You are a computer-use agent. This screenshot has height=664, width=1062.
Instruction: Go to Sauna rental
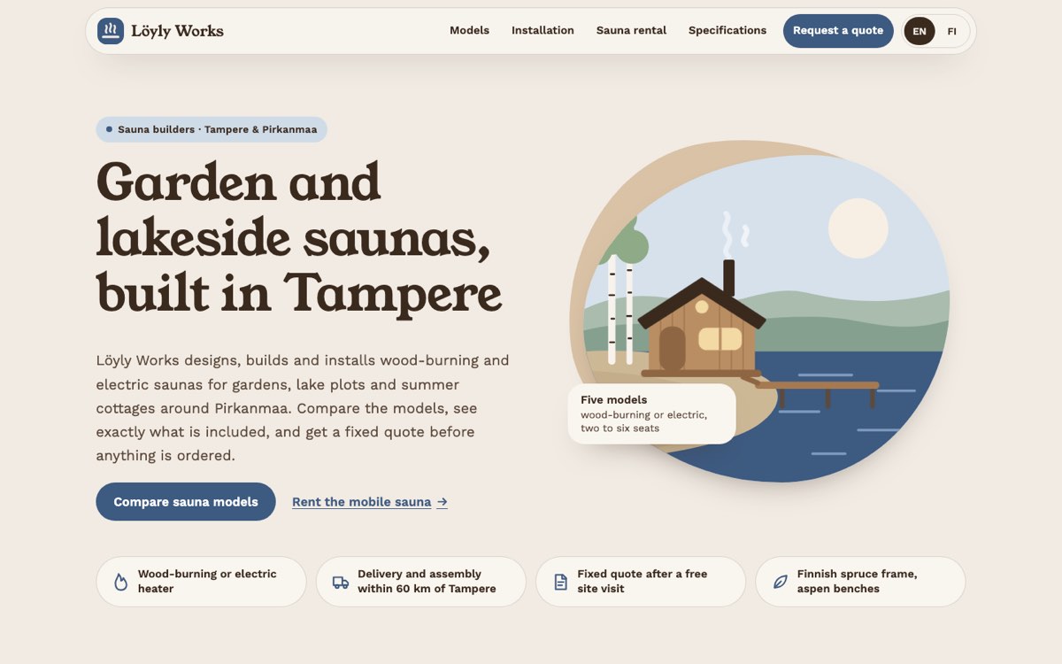(631, 30)
